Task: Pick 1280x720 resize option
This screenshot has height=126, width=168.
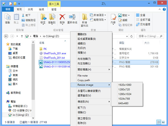Action: [127, 89]
